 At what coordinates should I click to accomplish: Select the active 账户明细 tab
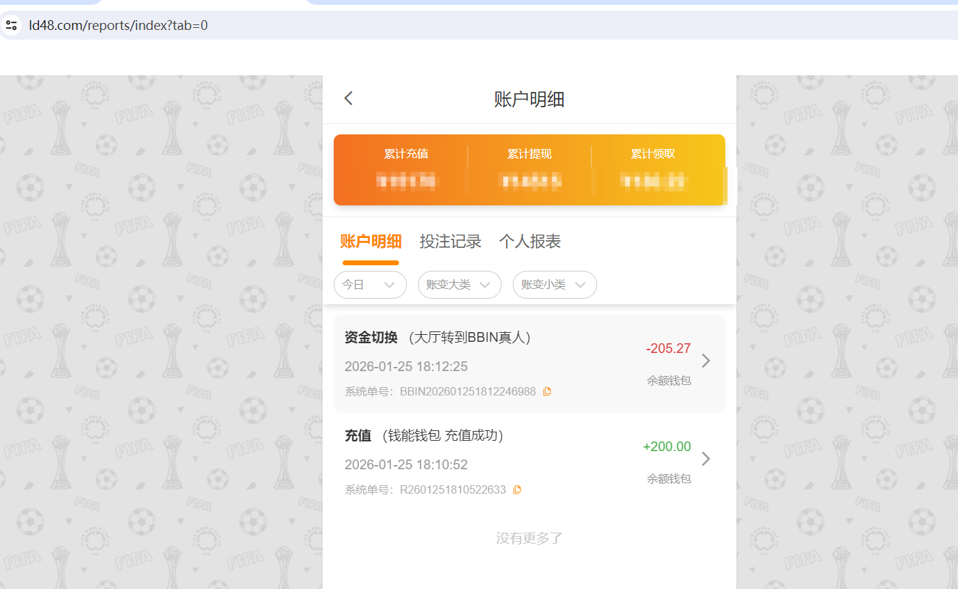(x=370, y=242)
